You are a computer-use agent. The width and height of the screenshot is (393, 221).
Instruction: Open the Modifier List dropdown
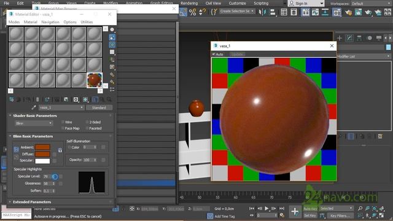[x=363, y=56]
